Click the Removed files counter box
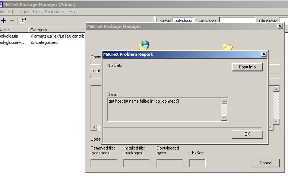 pyautogui.click(x=104, y=163)
